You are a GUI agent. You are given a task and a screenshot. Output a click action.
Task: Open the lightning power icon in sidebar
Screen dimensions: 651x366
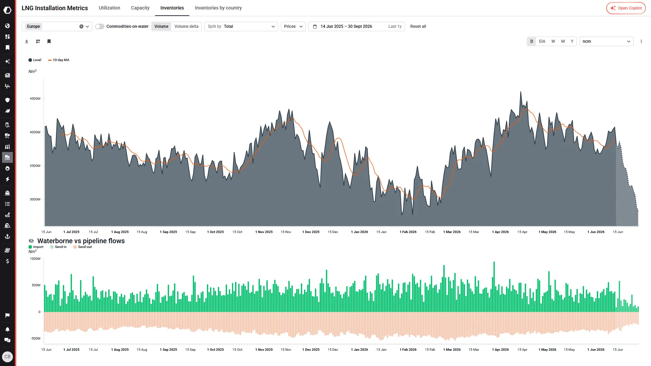point(7,179)
